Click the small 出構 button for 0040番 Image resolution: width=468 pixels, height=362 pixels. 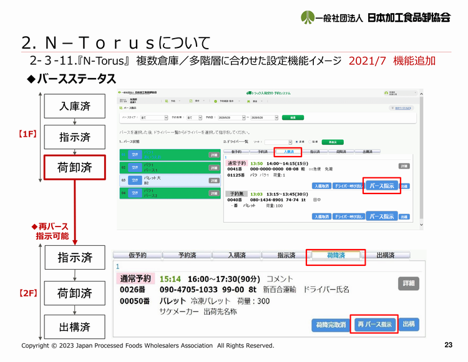tap(404, 217)
